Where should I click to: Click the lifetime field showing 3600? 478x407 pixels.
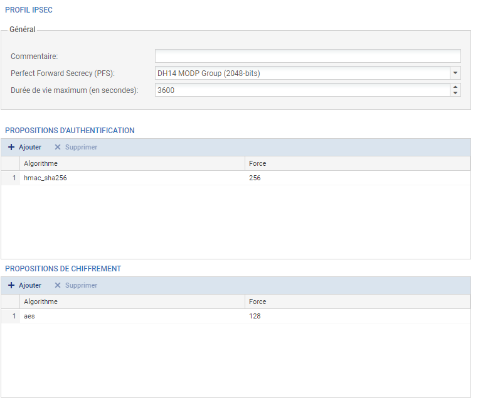(302, 90)
